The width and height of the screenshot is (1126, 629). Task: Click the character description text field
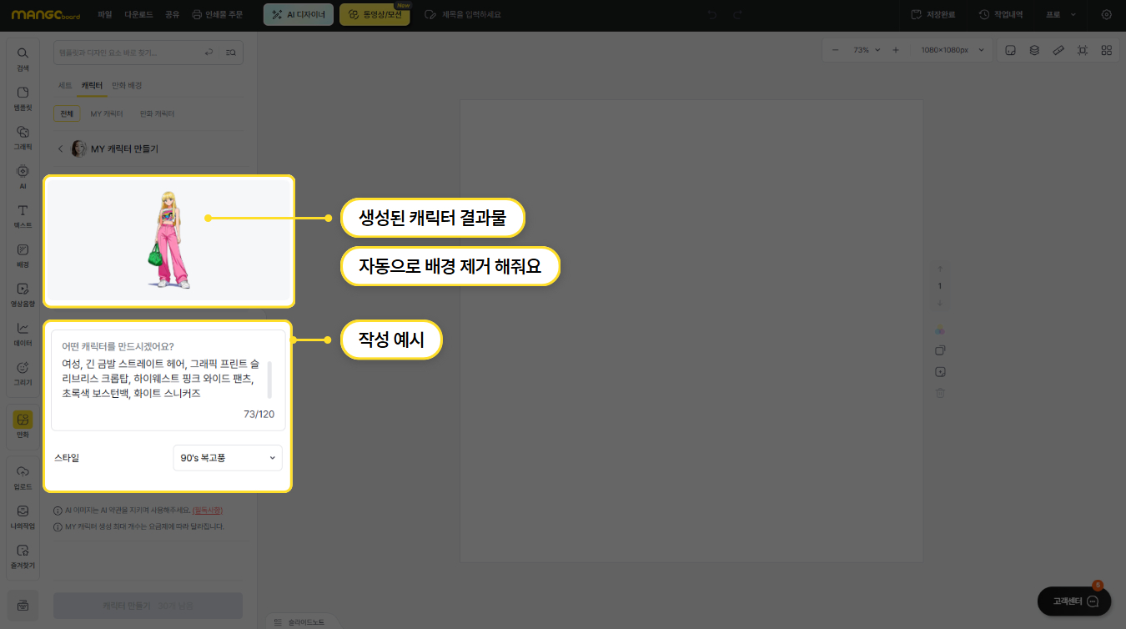[x=163, y=380]
